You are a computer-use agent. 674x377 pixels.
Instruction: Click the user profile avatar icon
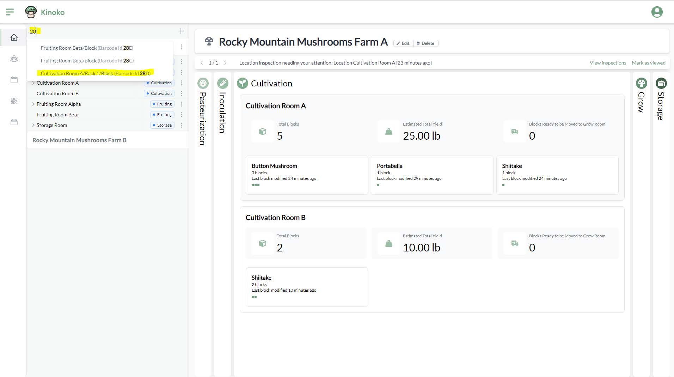tap(657, 12)
